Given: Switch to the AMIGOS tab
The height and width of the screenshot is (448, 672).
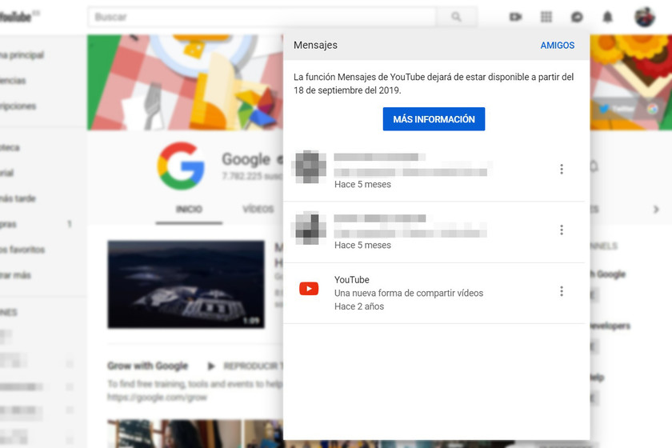Looking at the screenshot, I should [x=557, y=46].
